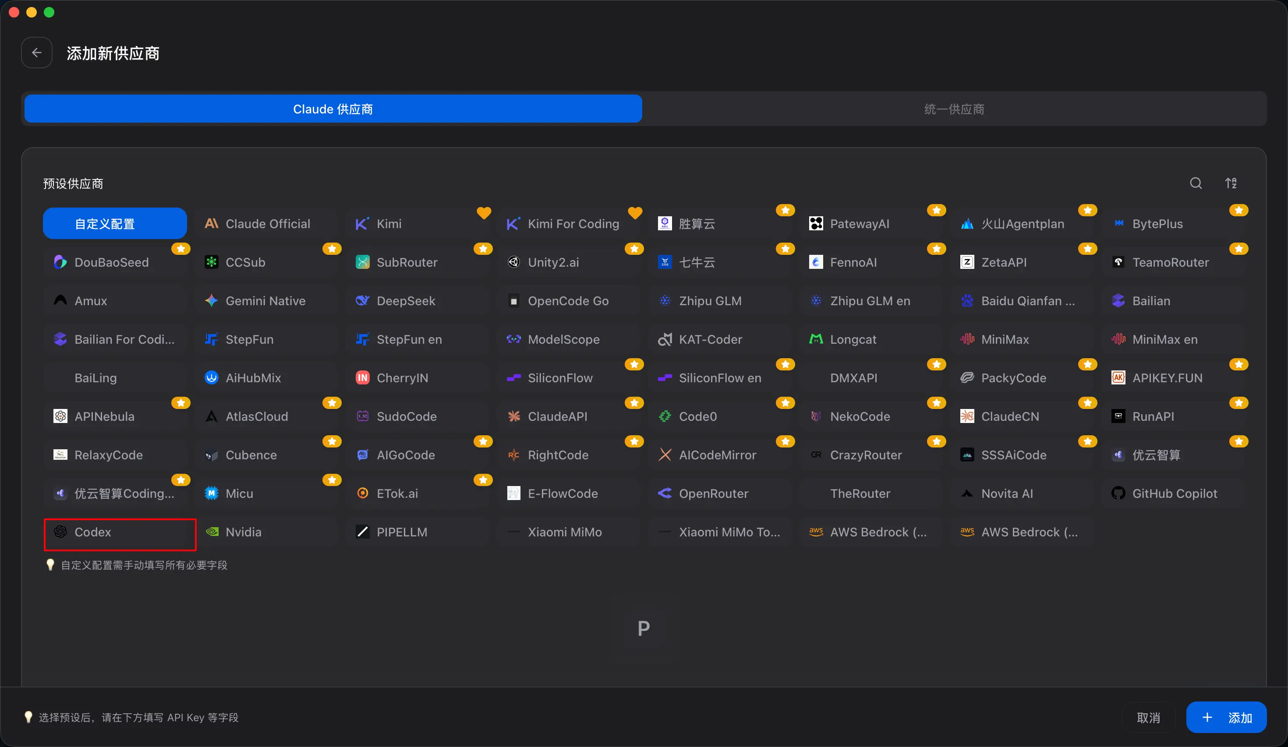Choose the first AWS Bedrock preset
The image size is (1288, 747).
[871, 532]
